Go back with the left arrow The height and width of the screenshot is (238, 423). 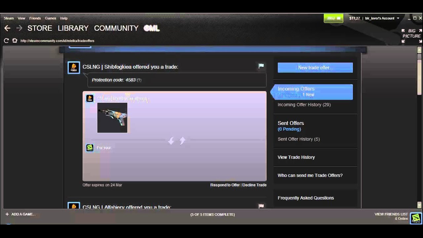[7, 28]
